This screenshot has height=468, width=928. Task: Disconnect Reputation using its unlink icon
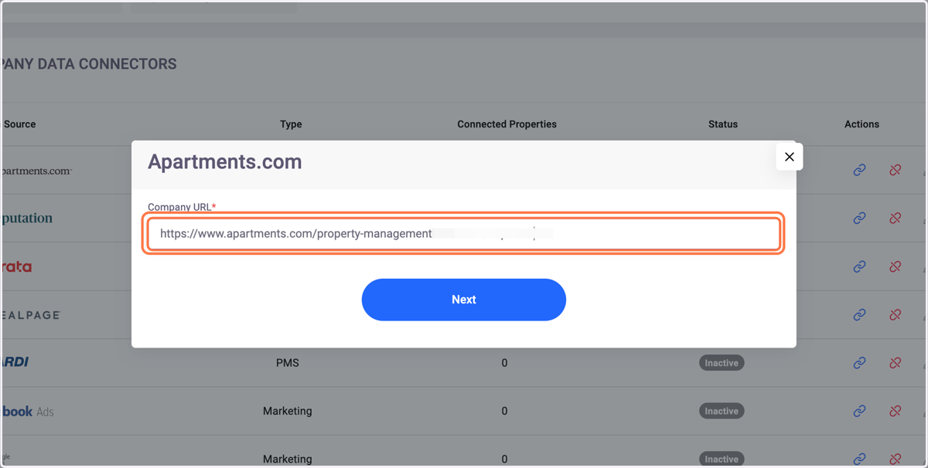[x=895, y=219]
